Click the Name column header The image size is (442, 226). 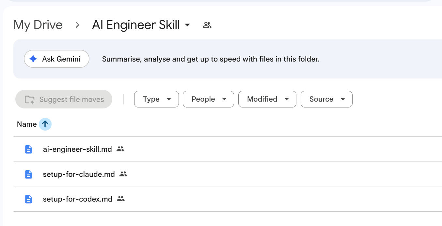click(27, 124)
